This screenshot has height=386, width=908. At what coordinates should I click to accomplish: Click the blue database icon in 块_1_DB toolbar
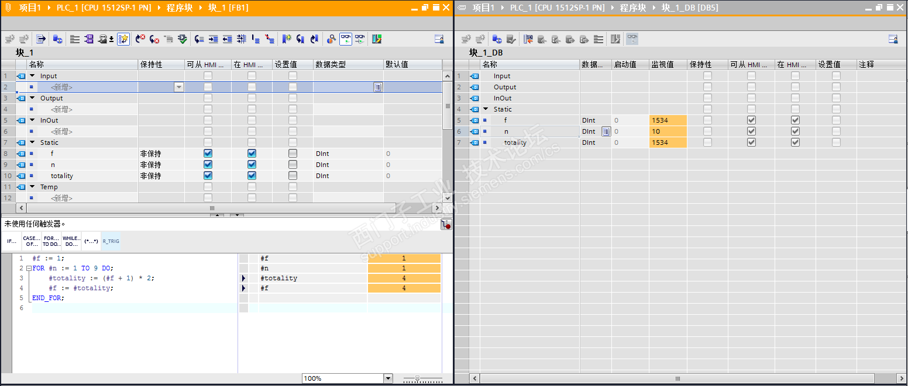coord(497,39)
